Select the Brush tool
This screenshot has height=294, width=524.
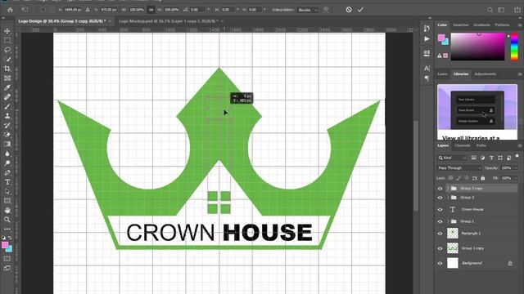coord(7,107)
